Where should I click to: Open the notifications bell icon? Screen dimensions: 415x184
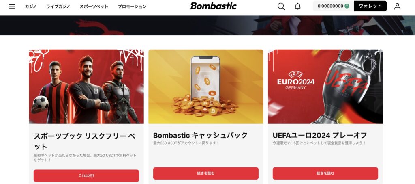298,6
